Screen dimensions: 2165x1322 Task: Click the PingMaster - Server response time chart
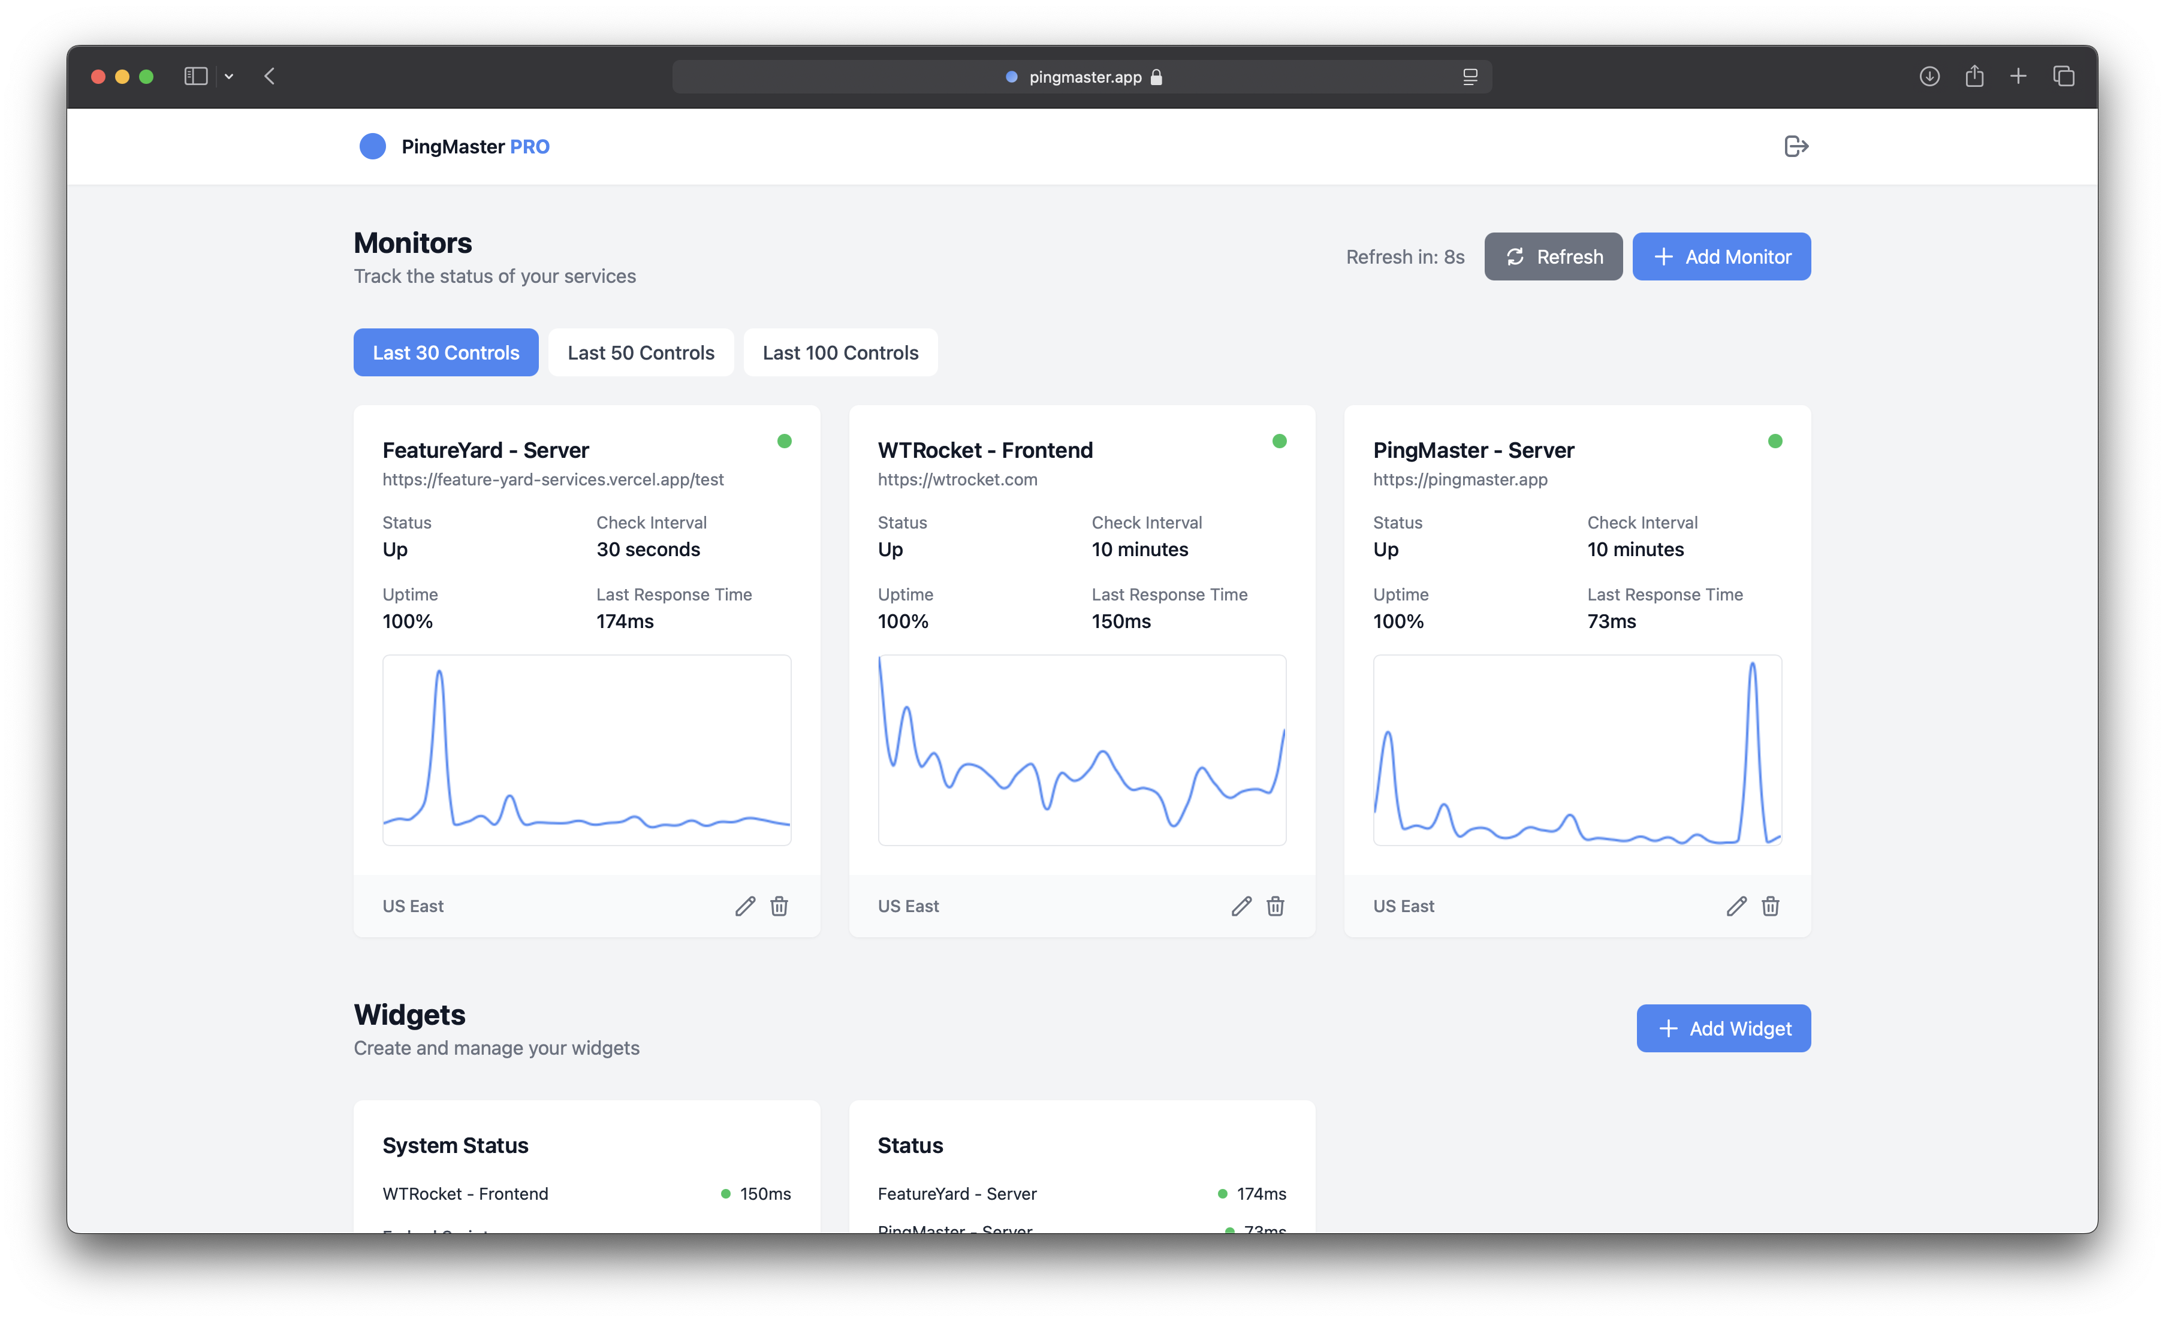pos(1577,749)
